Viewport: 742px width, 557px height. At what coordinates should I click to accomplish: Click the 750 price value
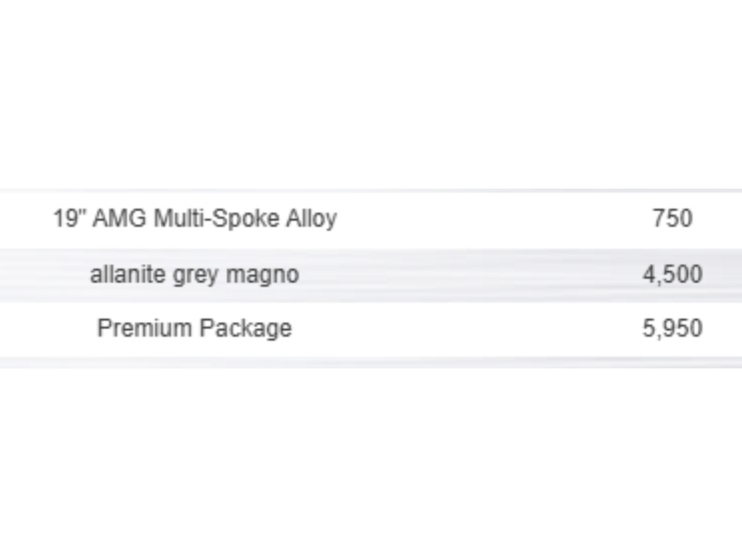coord(672,218)
